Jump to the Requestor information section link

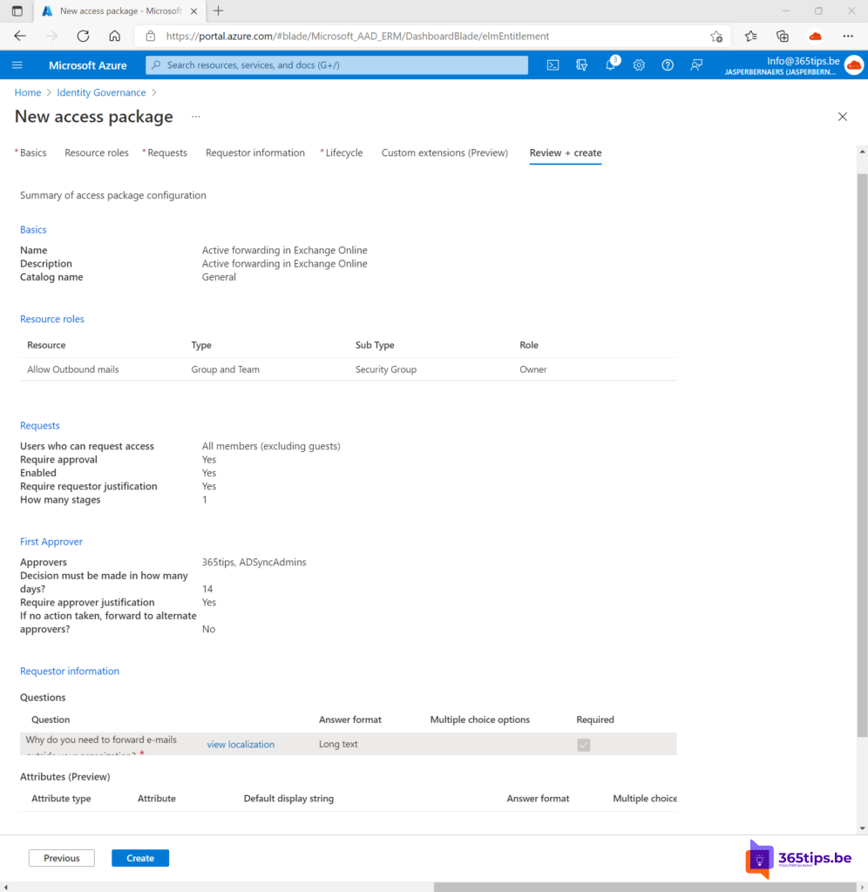(70, 671)
